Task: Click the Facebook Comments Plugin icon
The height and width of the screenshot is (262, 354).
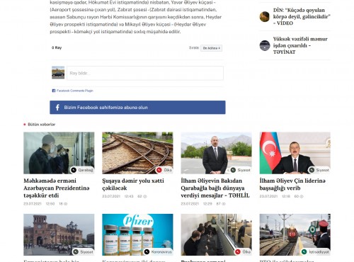Action: tap(54, 91)
